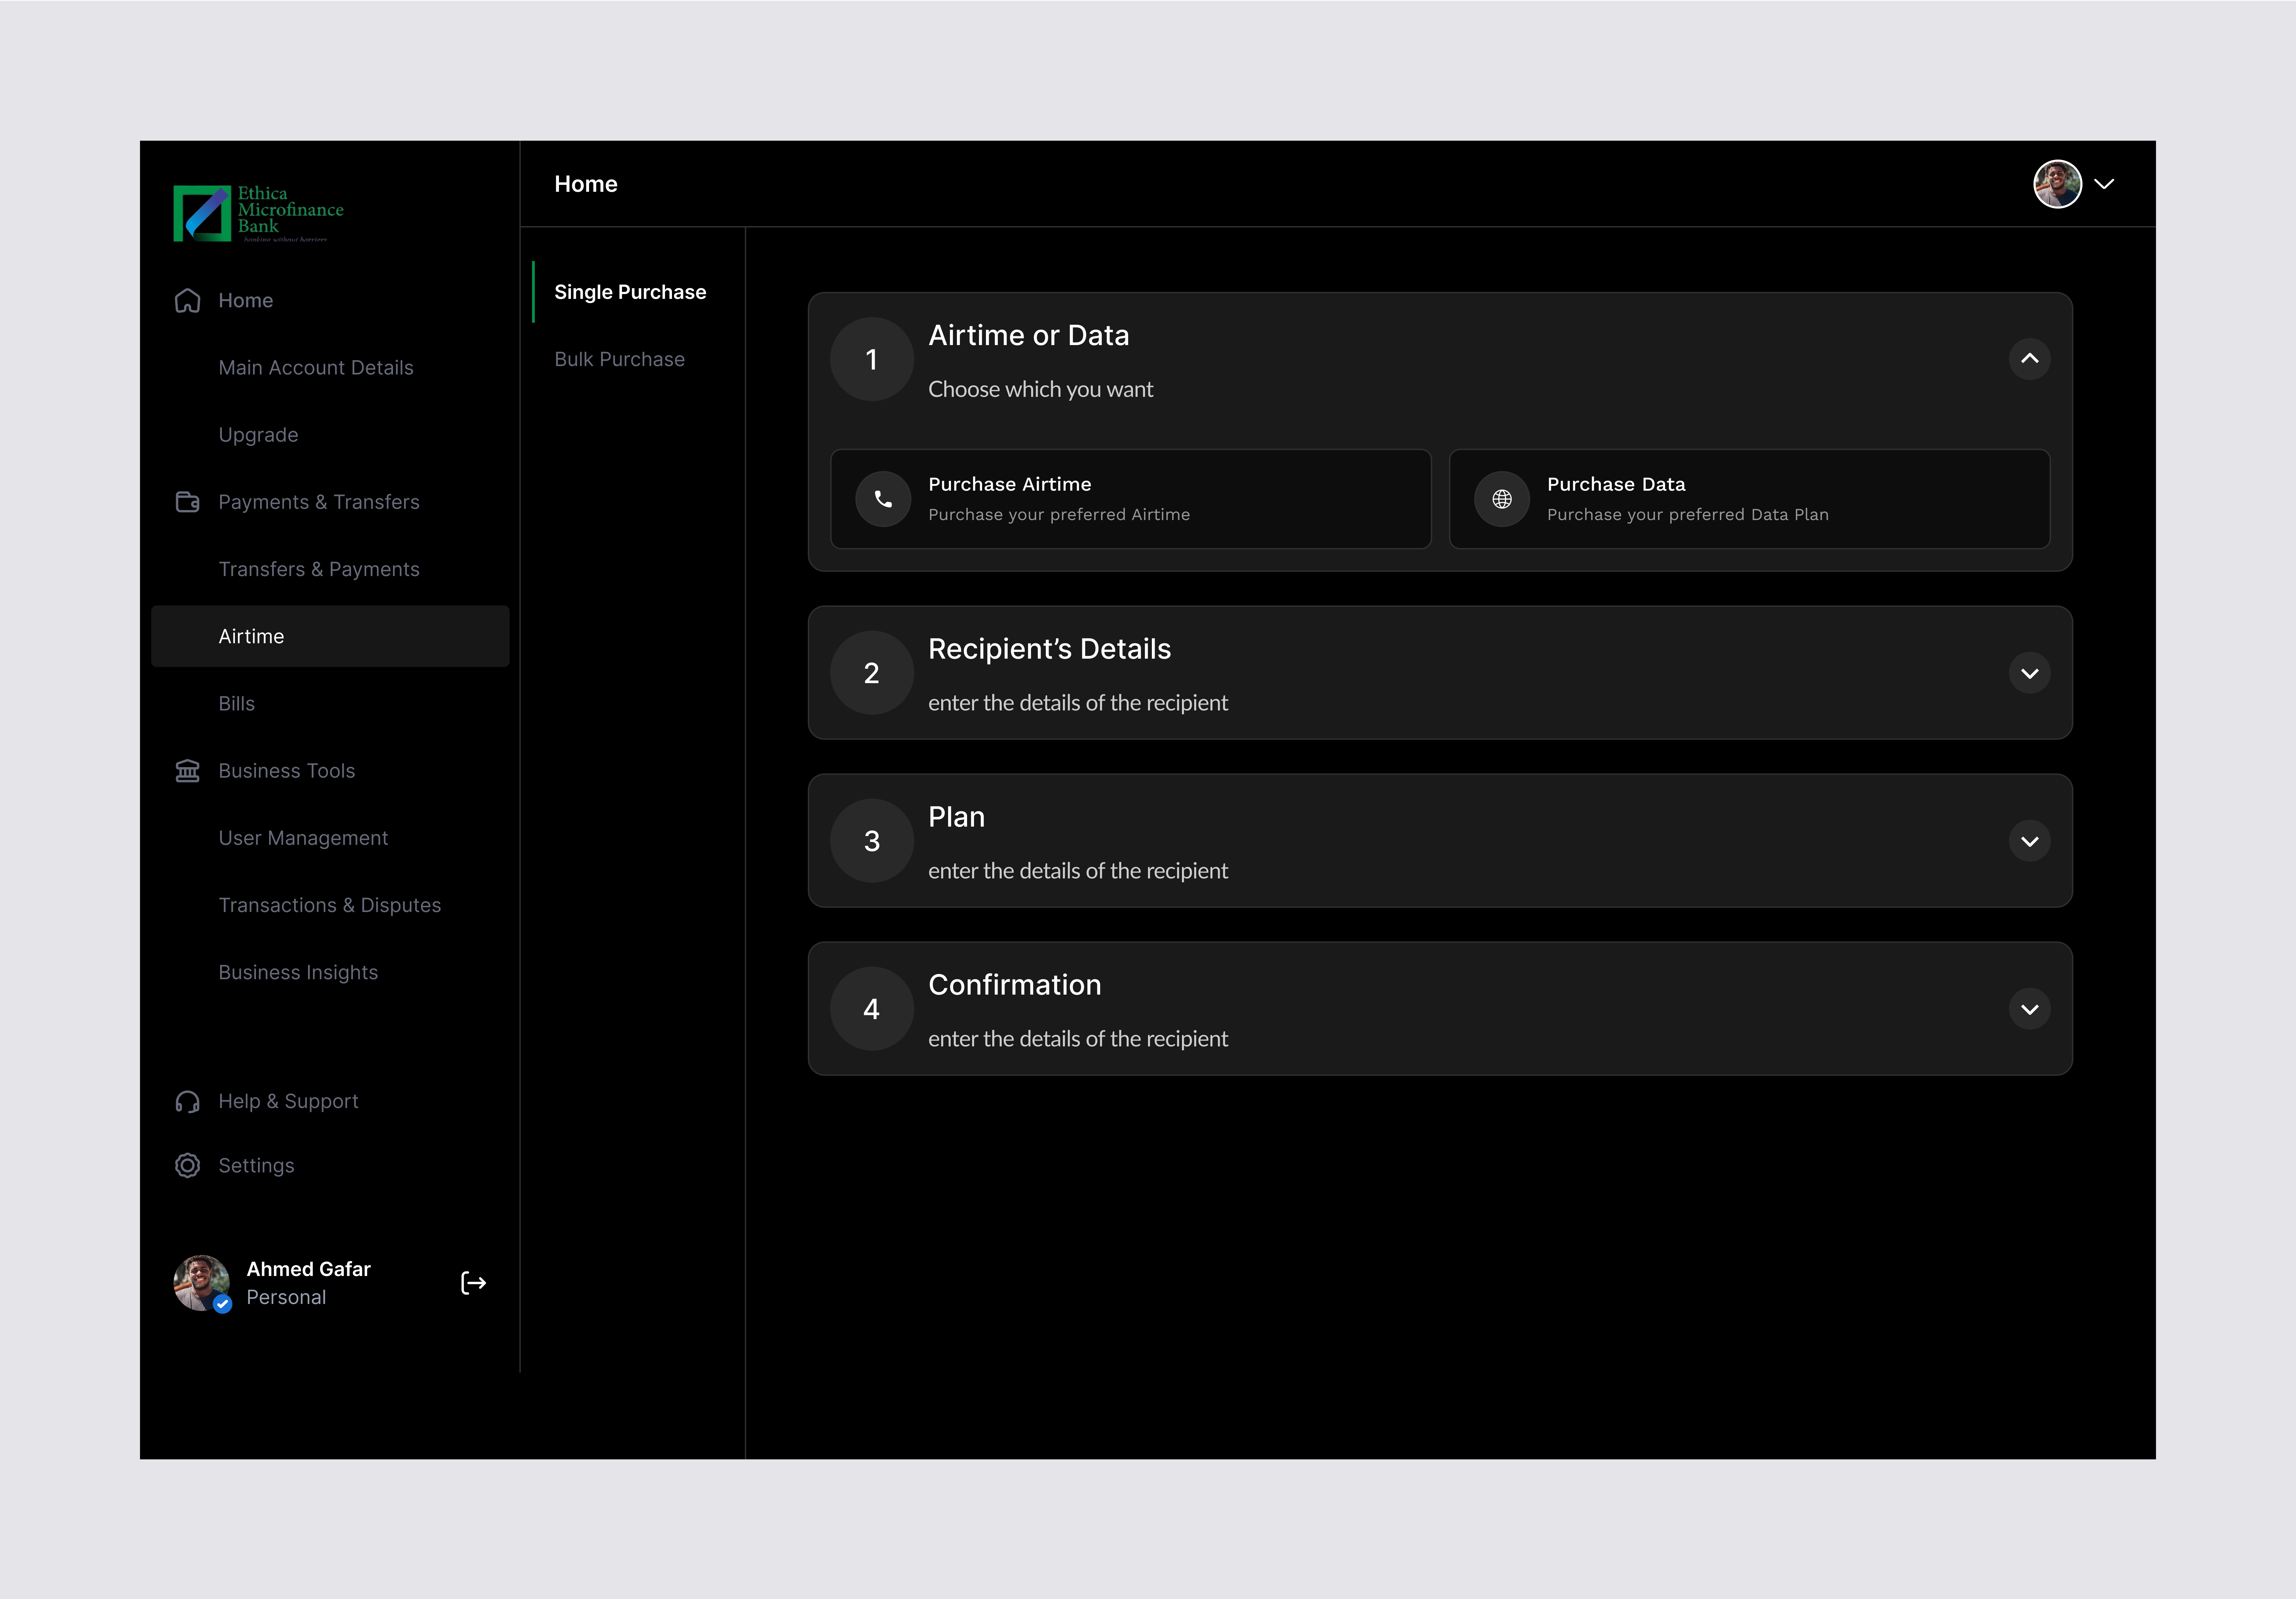Select the Single Purchase tab
Image resolution: width=2296 pixels, height=1599 pixels.
[x=630, y=292]
